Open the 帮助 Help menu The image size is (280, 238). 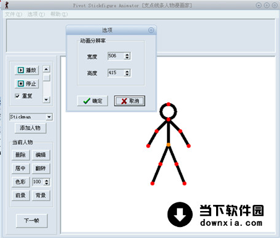tap(59, 14)
